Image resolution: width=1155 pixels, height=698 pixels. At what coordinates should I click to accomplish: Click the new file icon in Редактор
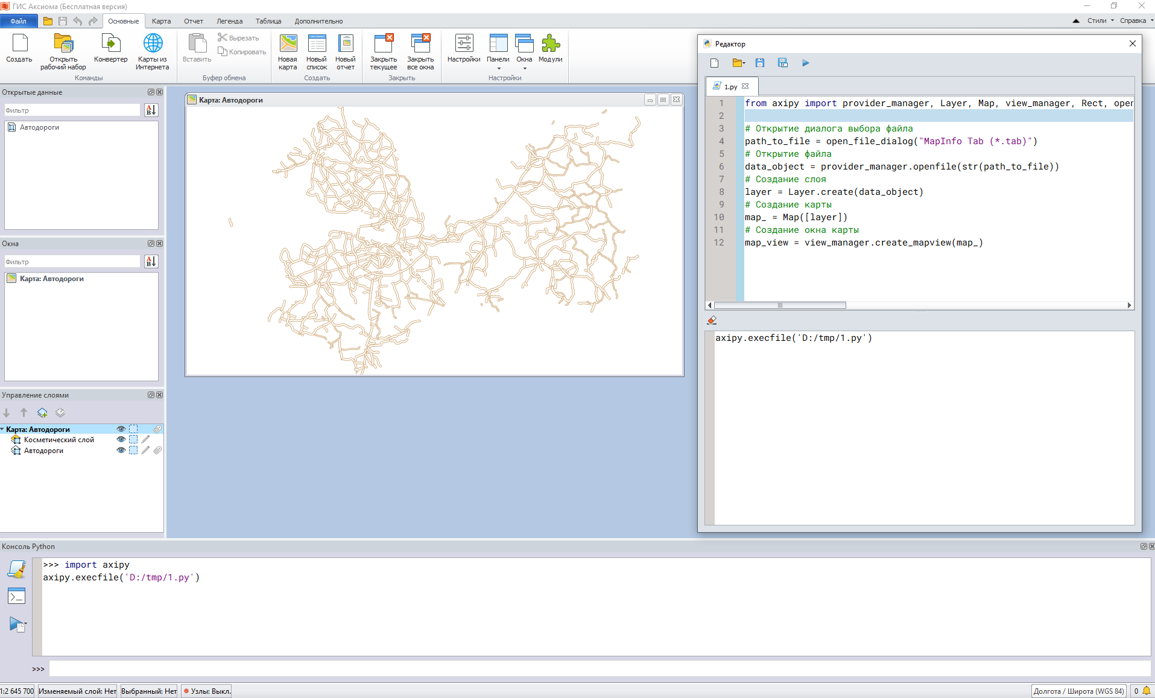coord(715,63)
